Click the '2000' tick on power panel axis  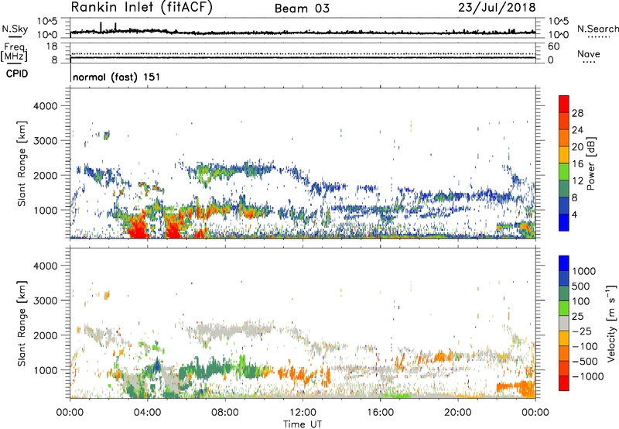(45, 175)
